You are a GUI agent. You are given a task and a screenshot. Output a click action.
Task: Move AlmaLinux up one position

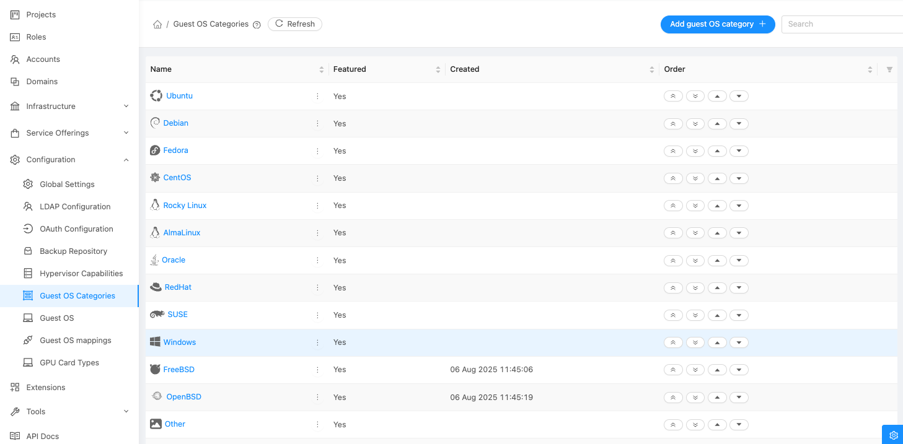[x=717, y=233]
